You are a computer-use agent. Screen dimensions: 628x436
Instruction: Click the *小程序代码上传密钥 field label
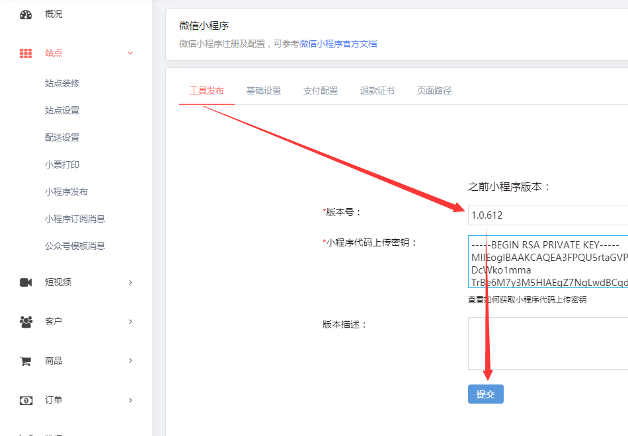[x=370, y=242]
